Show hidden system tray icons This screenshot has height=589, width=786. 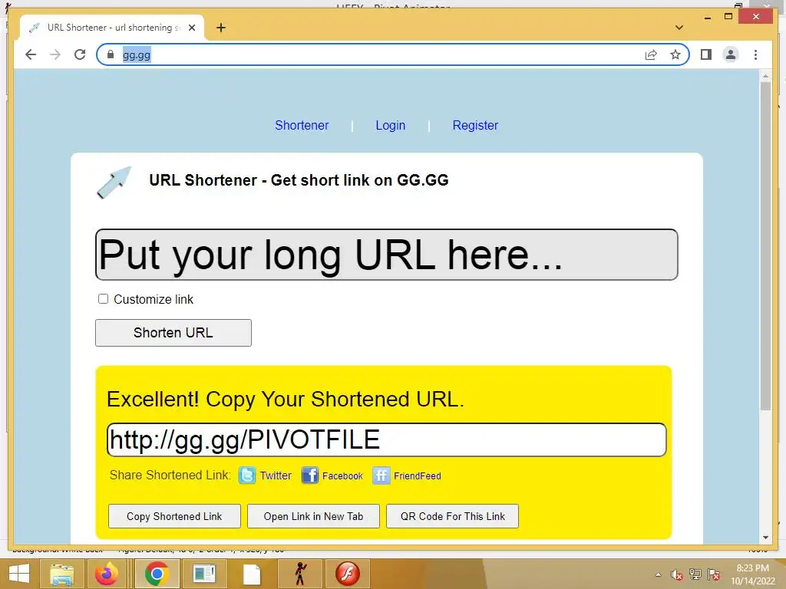point(658,574)
